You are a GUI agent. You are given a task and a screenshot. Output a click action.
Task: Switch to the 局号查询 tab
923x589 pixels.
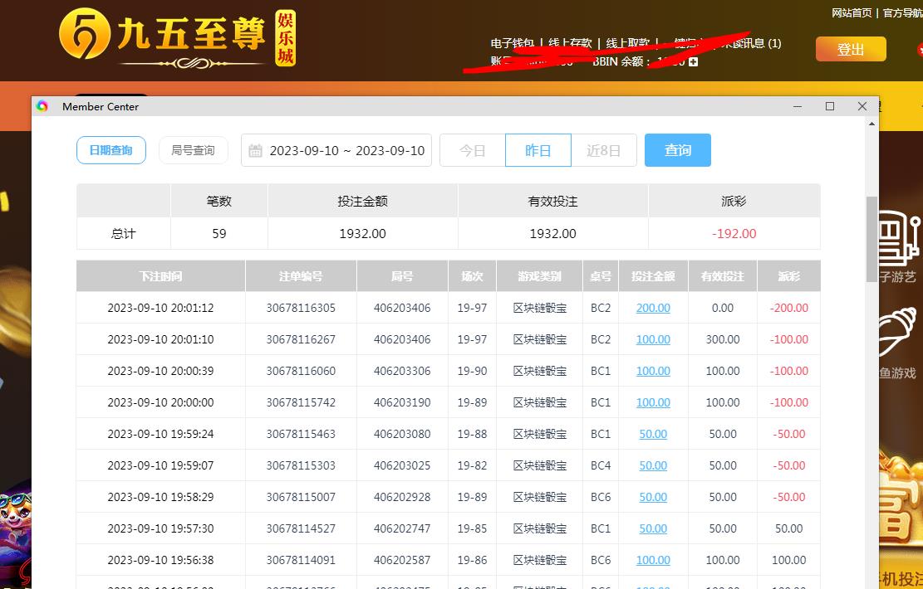[193, 150]
